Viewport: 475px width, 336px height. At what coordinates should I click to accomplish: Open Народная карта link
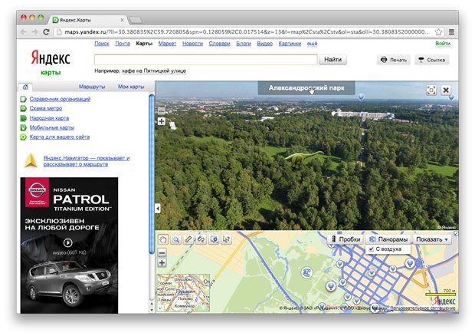(x=49, y=118)
